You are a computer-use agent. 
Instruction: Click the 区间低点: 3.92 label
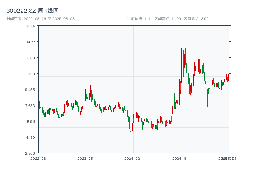point(196,19)
